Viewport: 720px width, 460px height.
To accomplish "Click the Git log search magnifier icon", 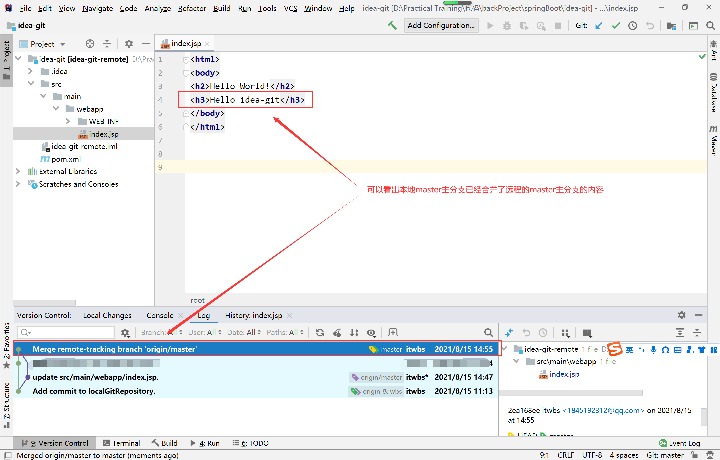I will 488,332.
